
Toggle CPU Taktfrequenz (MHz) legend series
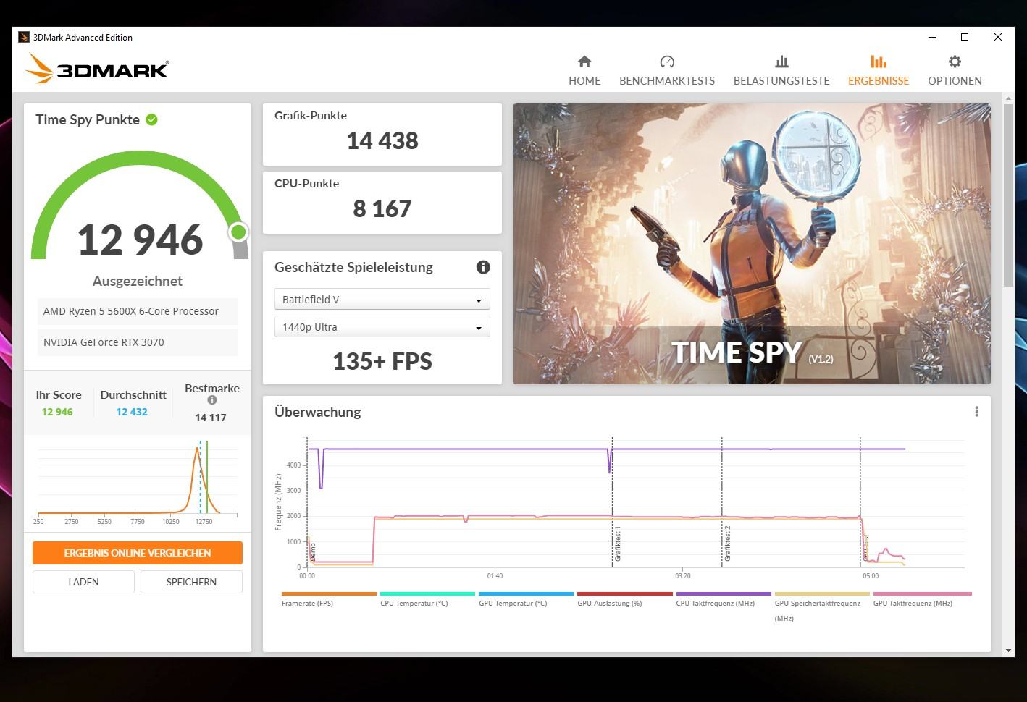point(724,600)
